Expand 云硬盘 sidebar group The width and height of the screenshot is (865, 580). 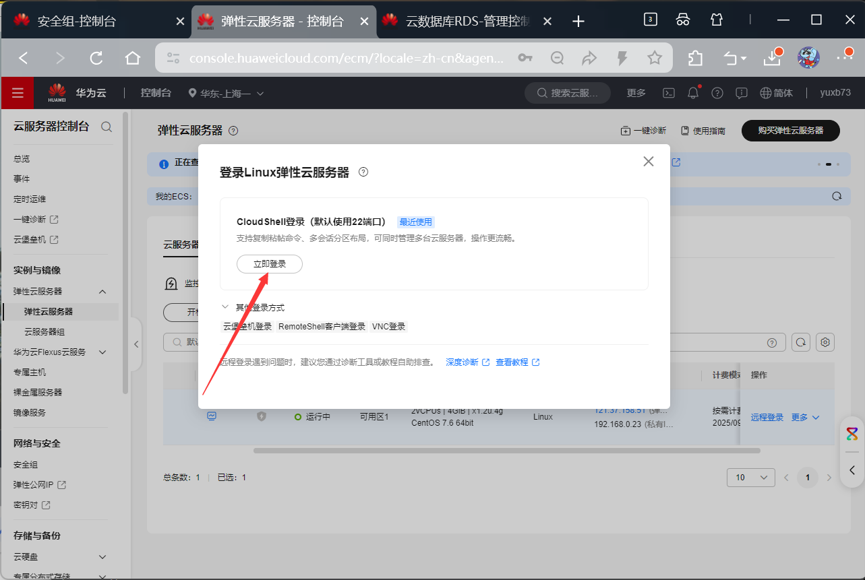[102, 557]
